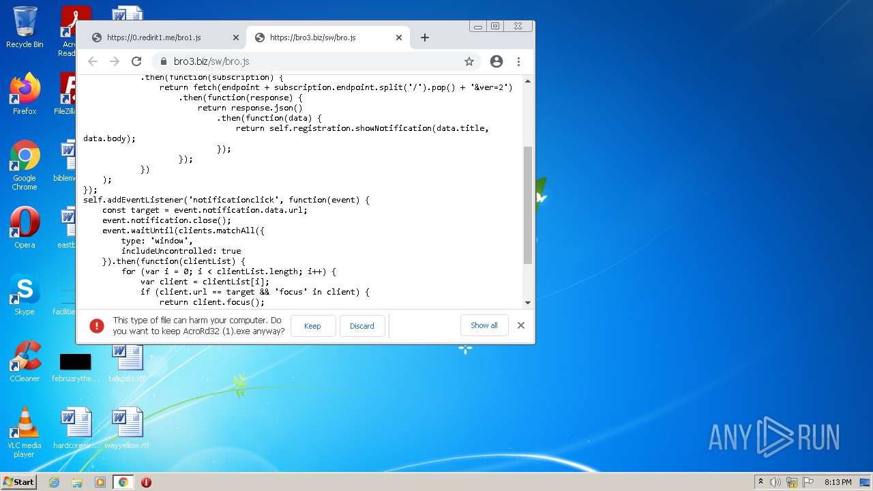The image size is (873, 491).
Task: Click "type: 'window'," code line
Action: 157,241
